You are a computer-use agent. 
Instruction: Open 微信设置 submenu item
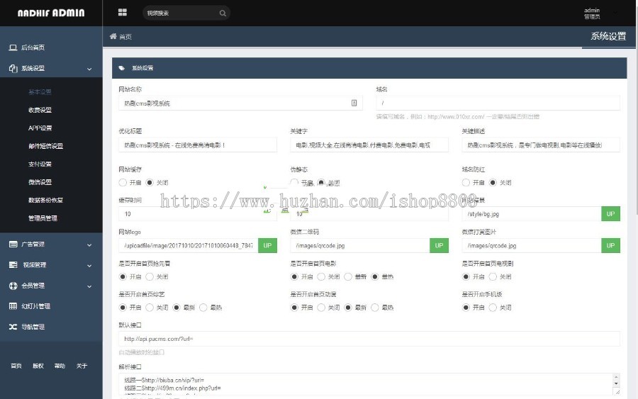point(40,182)
